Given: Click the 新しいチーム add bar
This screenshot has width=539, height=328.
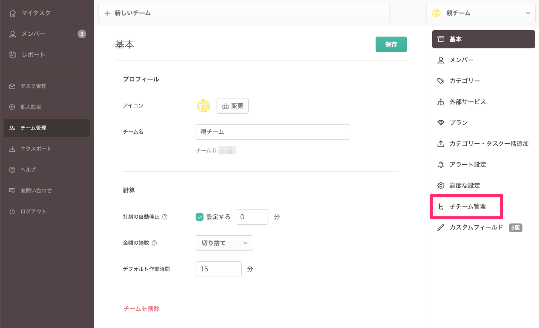Looking at the screenshot, I should [244, 13].
